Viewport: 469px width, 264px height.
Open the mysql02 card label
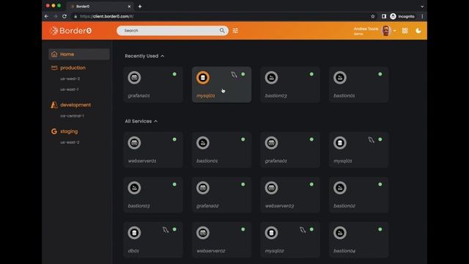point(274,251)
